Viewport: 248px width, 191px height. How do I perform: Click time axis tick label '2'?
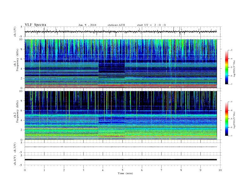tap(64, 170)
